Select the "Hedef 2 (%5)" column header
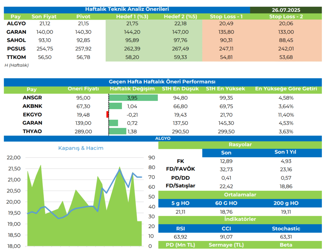 [180, 17]
